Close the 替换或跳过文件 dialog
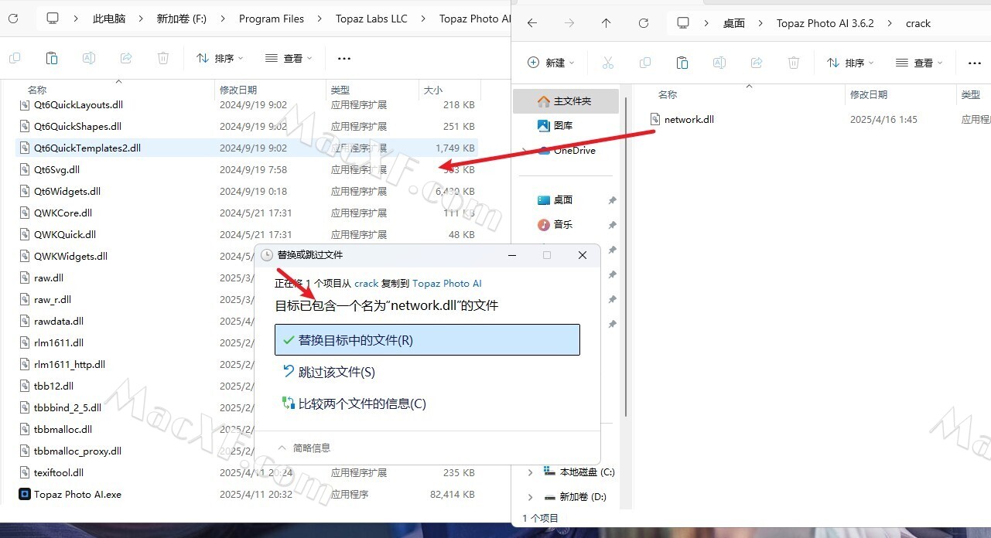Viewport: 991px width, 538px height. [x=583, y=255]
